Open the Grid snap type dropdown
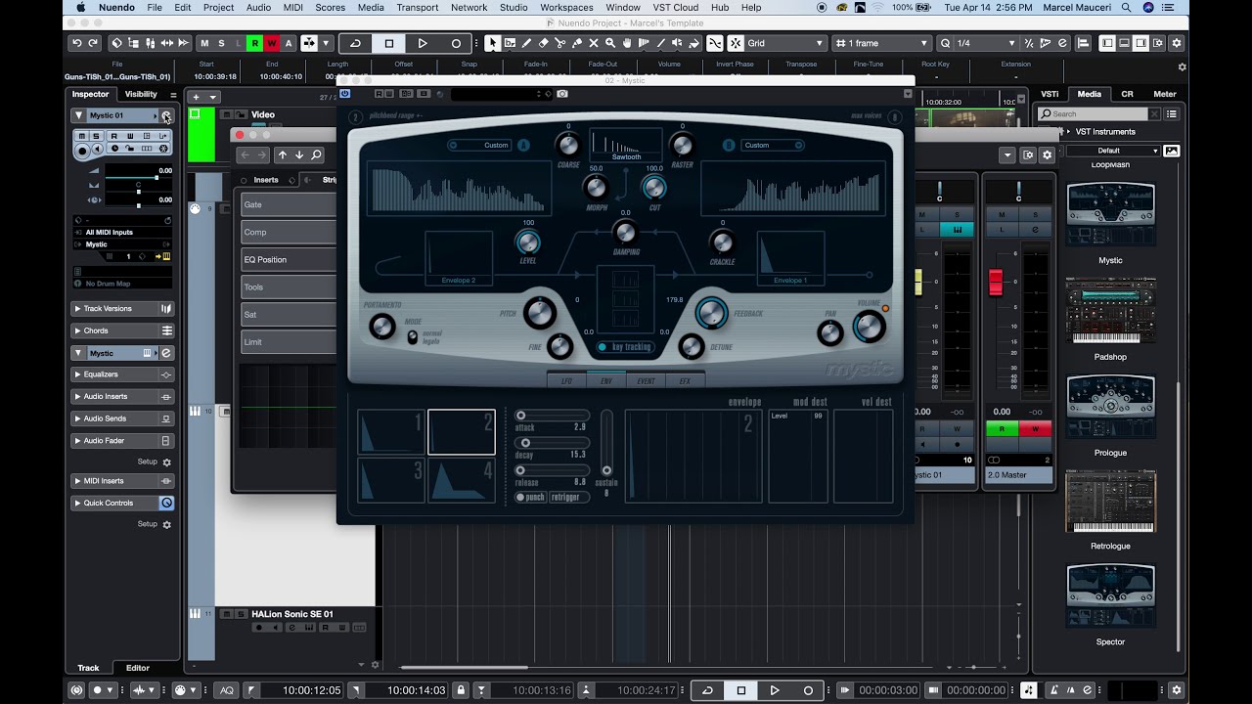Screen dimensions: 1252x704 pos(786,43)
